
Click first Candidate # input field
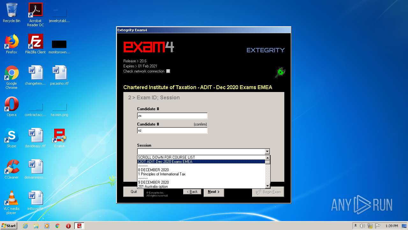pyautogui.click(x=172, y=116)
